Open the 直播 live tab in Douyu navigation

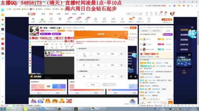51,14
